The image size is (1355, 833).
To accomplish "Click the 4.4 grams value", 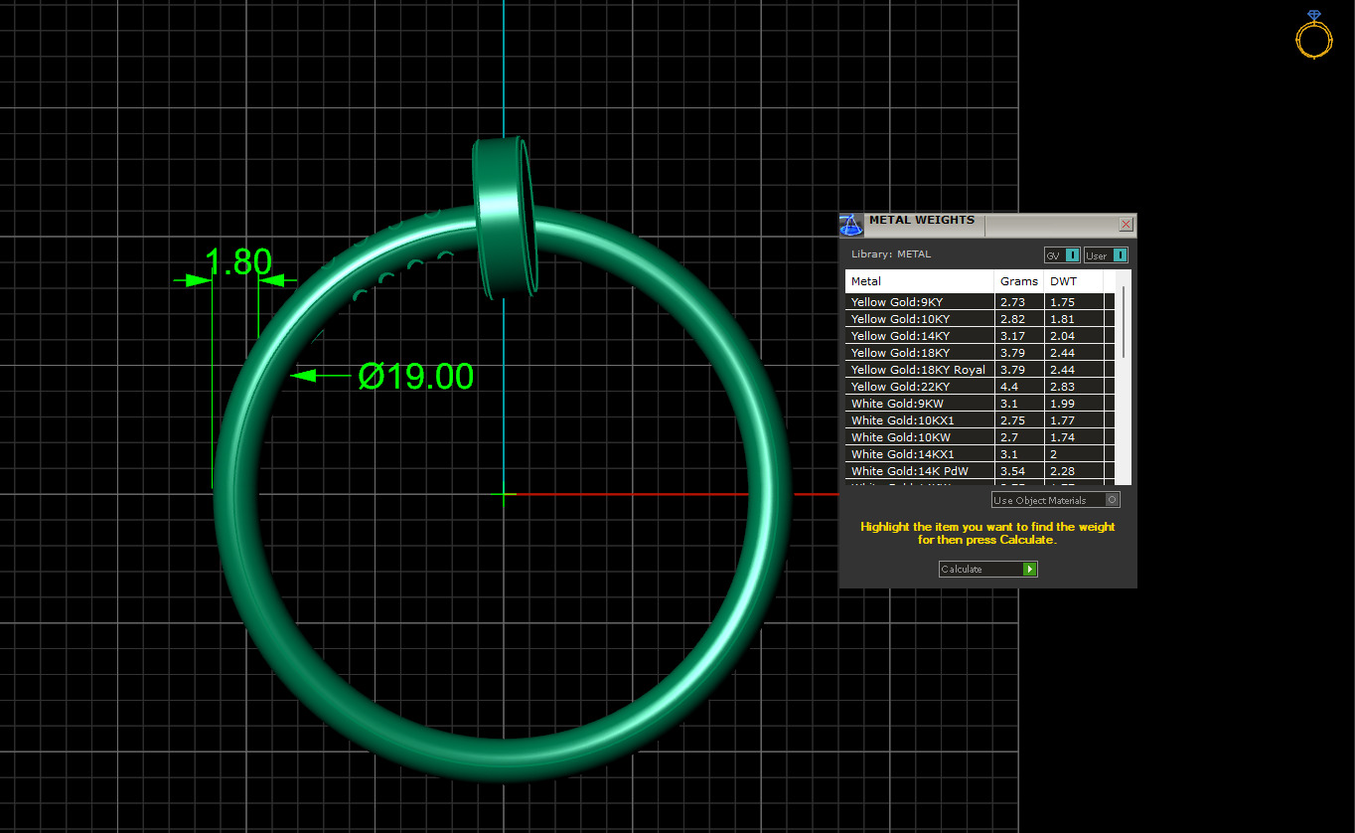I will (x=1009, y=387).
